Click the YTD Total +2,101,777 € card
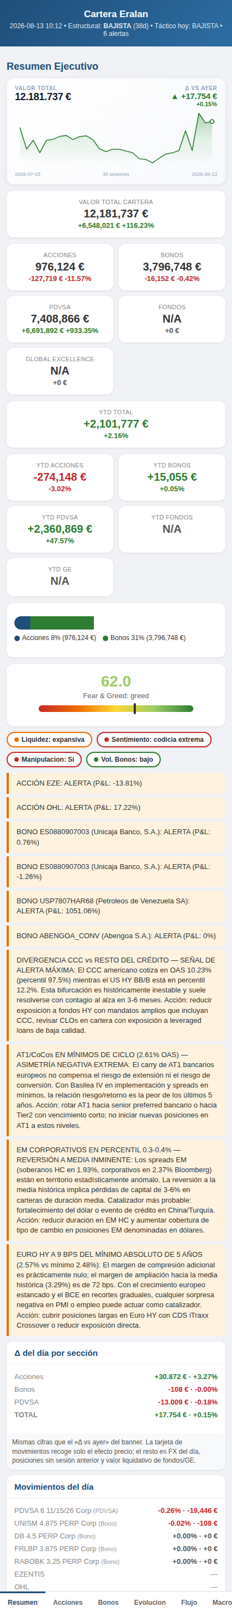The image size is (232, 1612). (115, 424)
